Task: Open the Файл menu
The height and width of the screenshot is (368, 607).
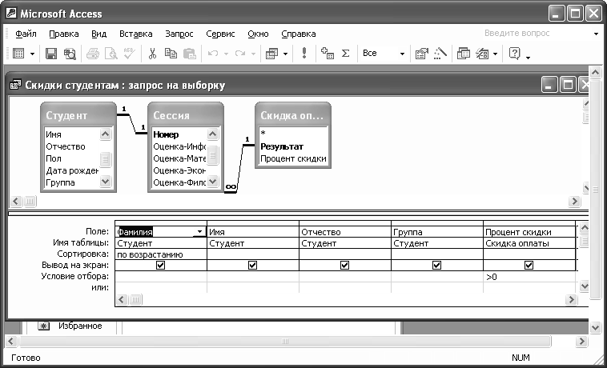Action: click(26, 34)
